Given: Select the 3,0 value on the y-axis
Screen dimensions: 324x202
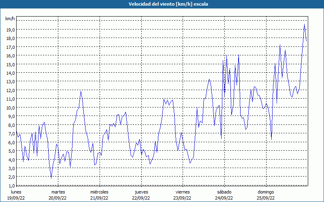Looking at the screenshot, I should pos(11,168).
